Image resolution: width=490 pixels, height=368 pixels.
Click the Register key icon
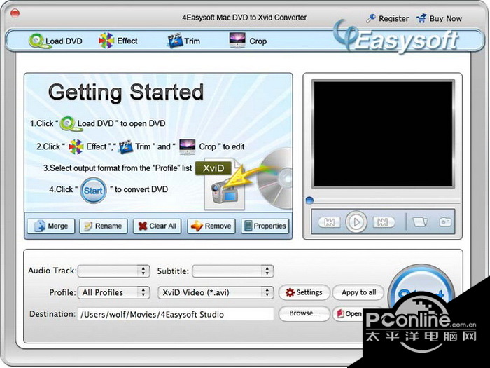[371, 18]
